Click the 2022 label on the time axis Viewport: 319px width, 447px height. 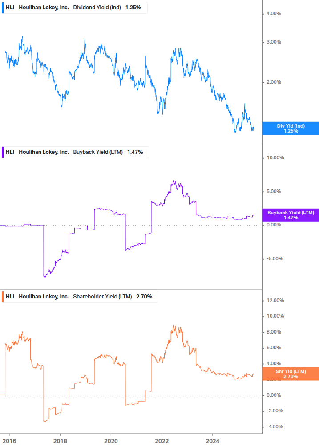[x=162, y=441]
